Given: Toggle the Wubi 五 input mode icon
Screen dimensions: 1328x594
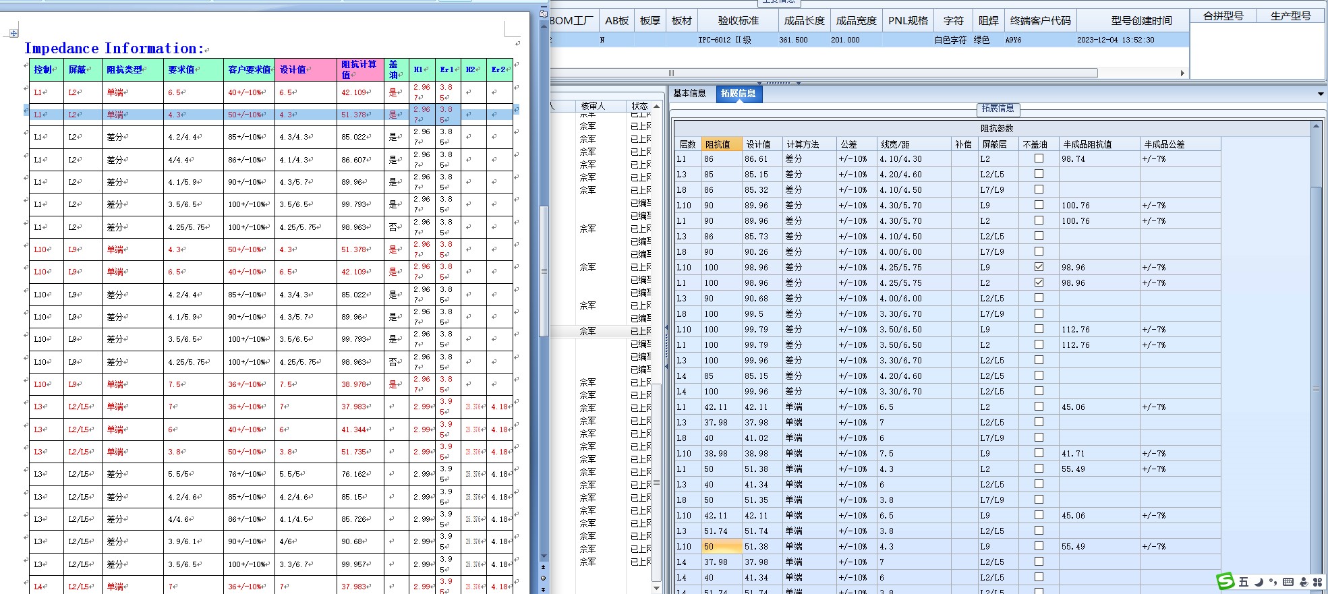Looking at the screenshot, I should tap(1244, 582).
